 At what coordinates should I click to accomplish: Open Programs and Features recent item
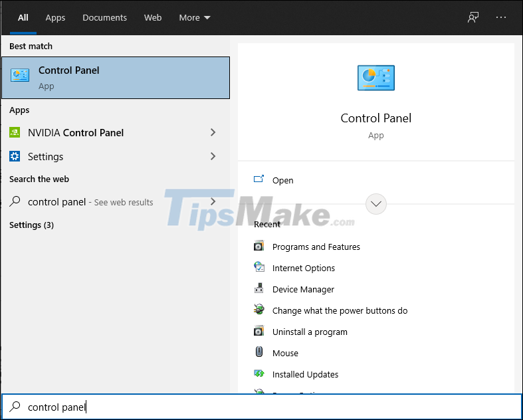(316, 247)
